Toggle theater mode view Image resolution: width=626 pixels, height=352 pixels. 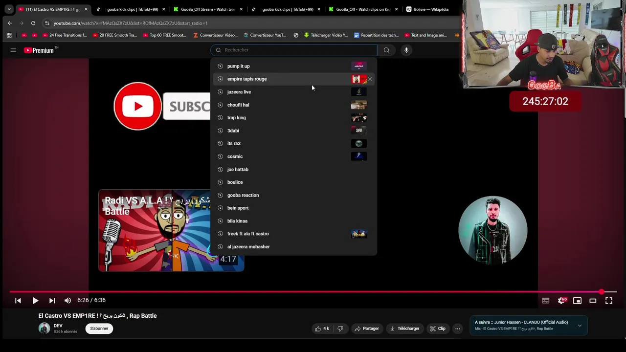(x=593, y=301)
